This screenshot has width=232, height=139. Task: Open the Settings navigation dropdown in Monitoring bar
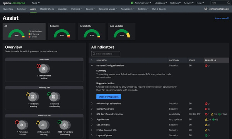tap(143, 9)
